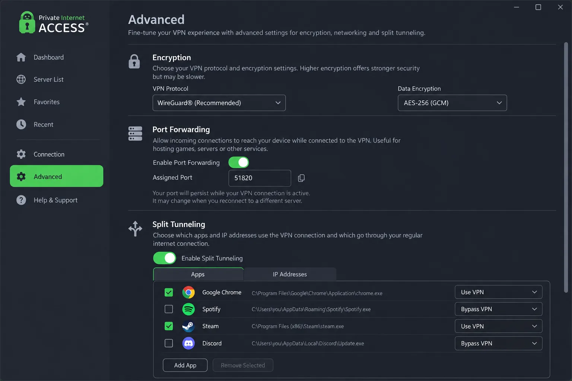
Task: Click the Add App button
Action: pos(185,365)
